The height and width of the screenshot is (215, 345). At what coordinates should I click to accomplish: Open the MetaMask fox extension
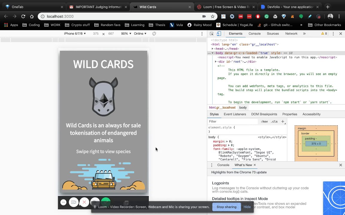pos(292,16)
